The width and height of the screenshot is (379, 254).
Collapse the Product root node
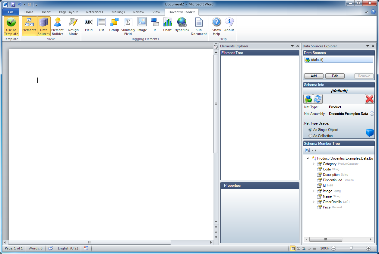[x=308, y=158]
